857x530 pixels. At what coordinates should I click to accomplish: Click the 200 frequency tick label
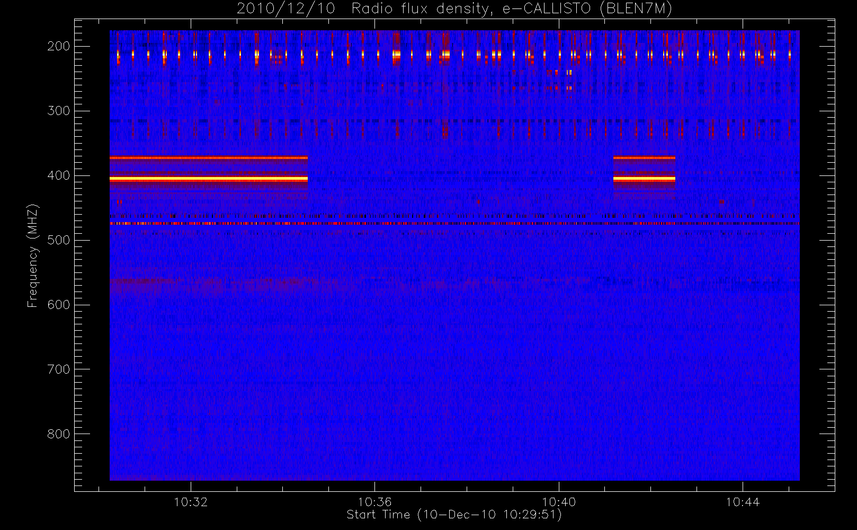pos(59,46)
